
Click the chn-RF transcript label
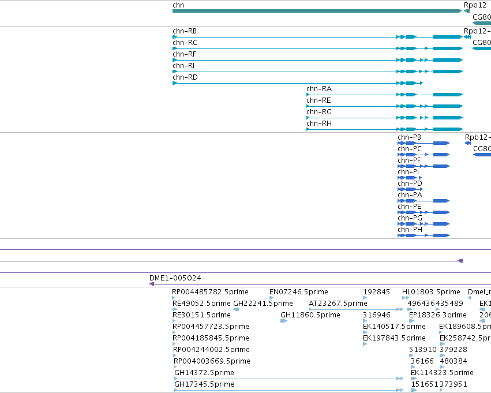click(184, 54)
